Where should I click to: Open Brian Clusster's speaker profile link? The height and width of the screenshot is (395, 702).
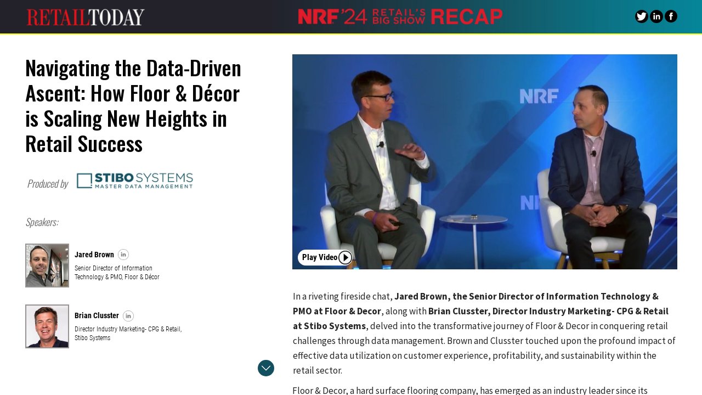[128, 316]
